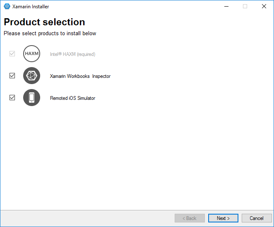Uncheck the Remoted iOS Simulator checkbox
274x227 pixels.
point(12,98)
